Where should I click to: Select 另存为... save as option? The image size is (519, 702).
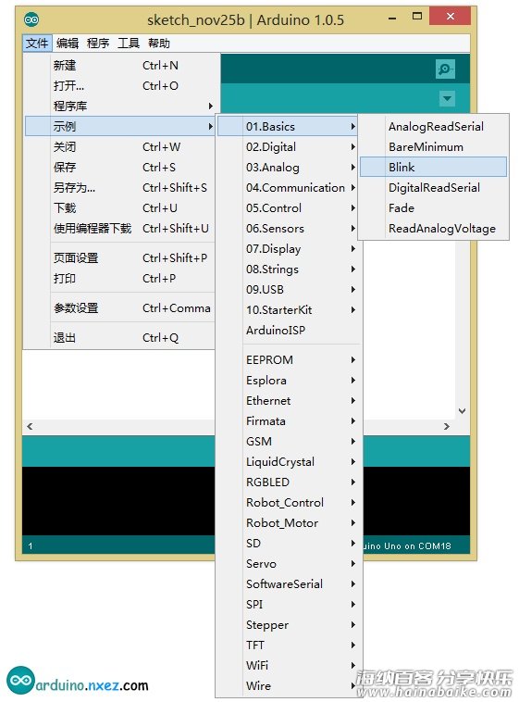(x=120, y=188)
